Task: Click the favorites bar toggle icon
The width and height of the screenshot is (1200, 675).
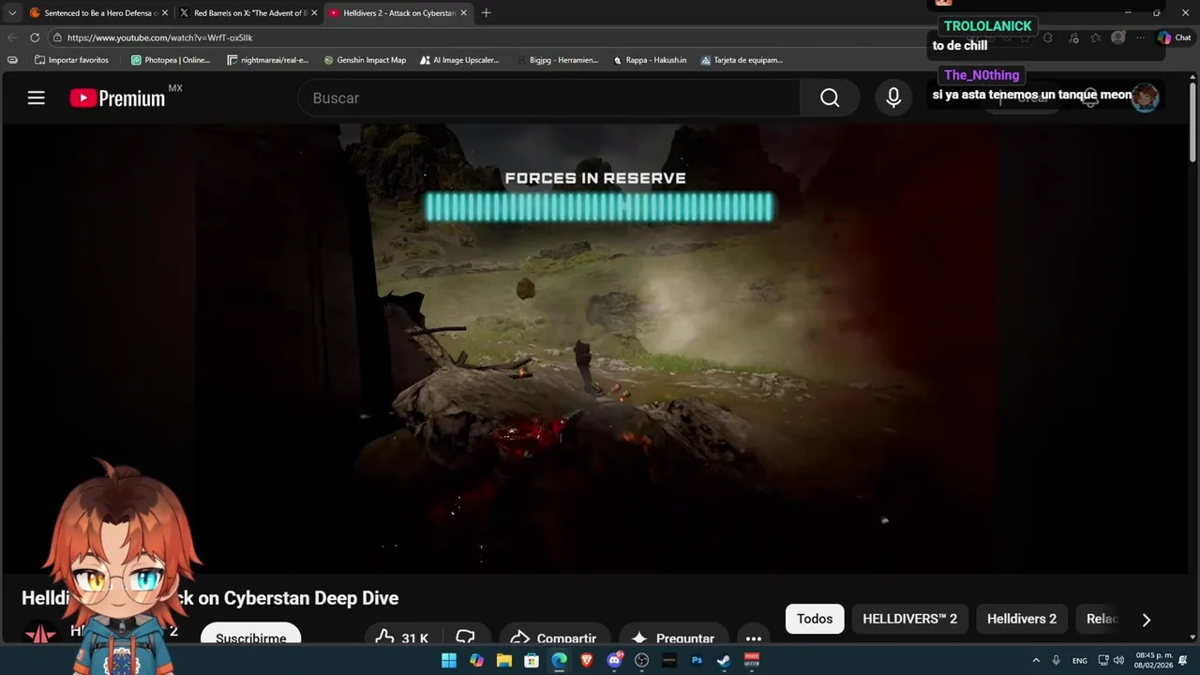Action: tap(12, 60)
